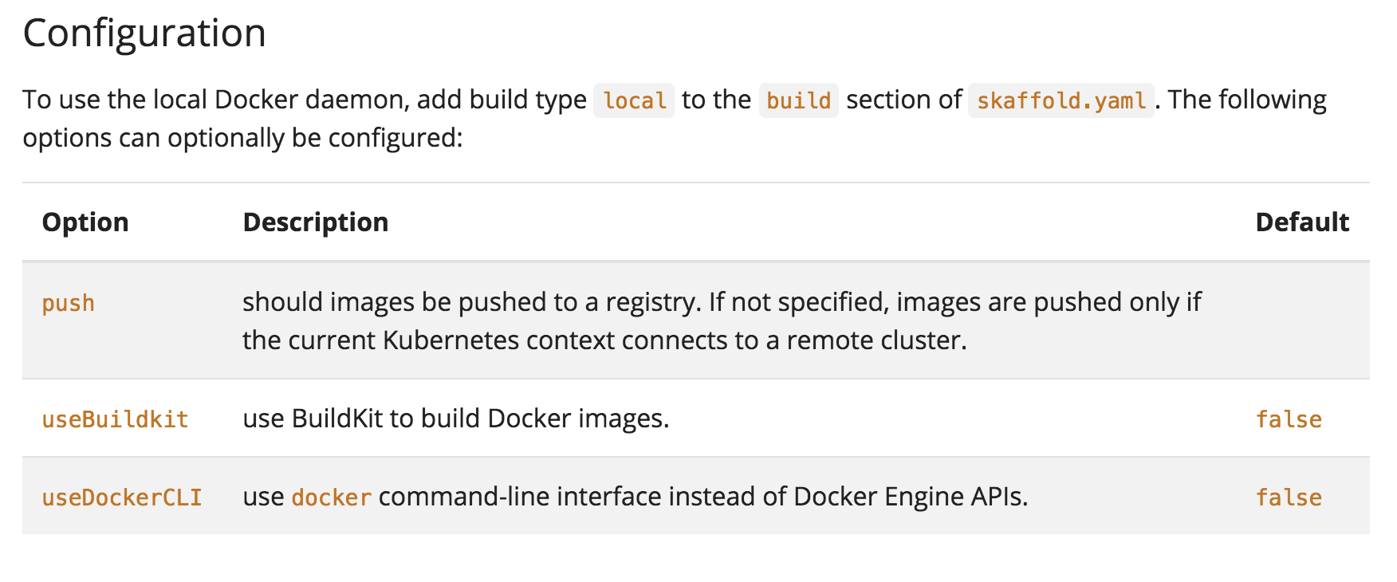Viewport: 1397px width, 582px height.
Task: Click the Default column header
Action: (1301, 222)
